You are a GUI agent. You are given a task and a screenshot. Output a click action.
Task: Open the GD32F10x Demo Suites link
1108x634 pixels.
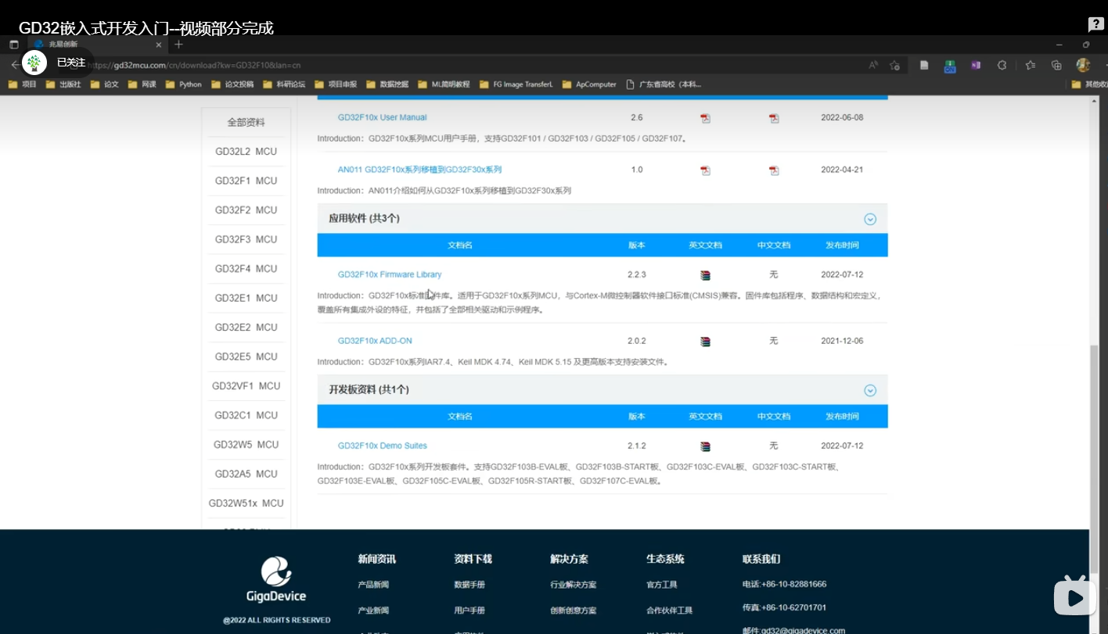[383, 446]
